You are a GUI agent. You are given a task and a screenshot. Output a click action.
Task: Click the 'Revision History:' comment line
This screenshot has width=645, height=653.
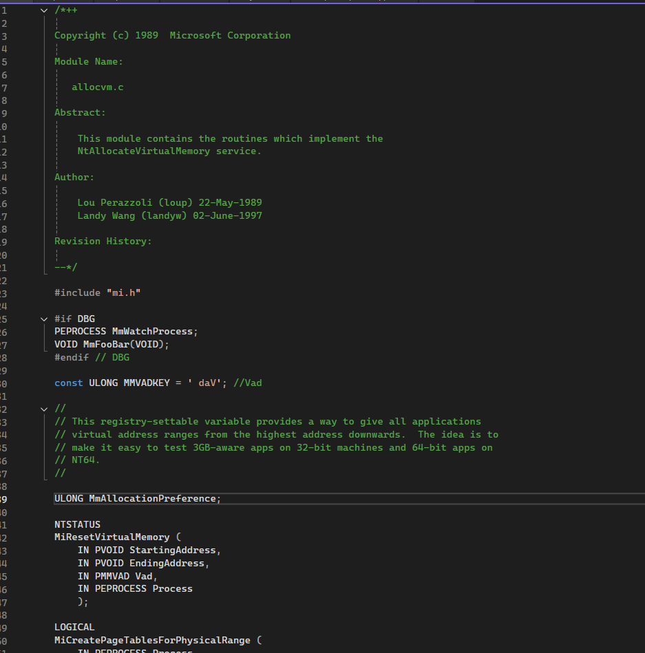pos(103,242)
